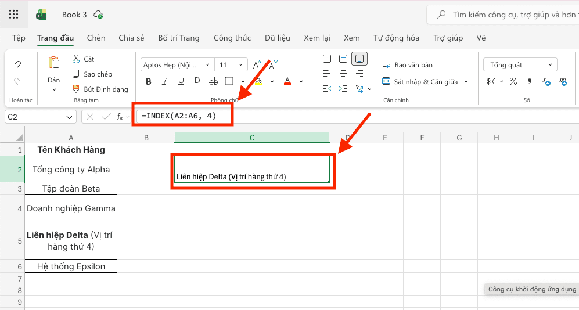Apply percent style format
The width and height of the screenshot is (579, 310).
513,81
